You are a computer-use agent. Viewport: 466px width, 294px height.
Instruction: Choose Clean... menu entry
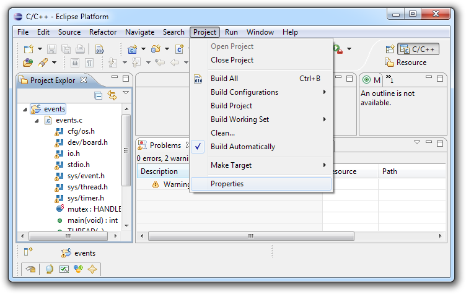[262, 133]
